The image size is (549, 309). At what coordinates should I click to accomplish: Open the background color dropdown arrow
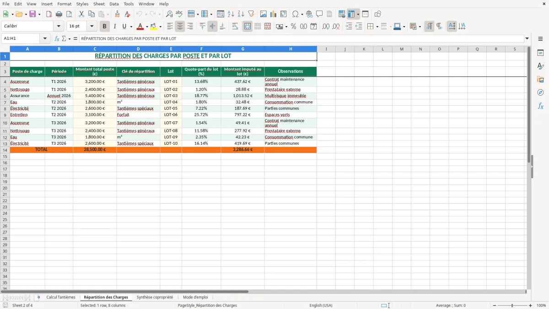pyautogui.click(x=160, y=27)
